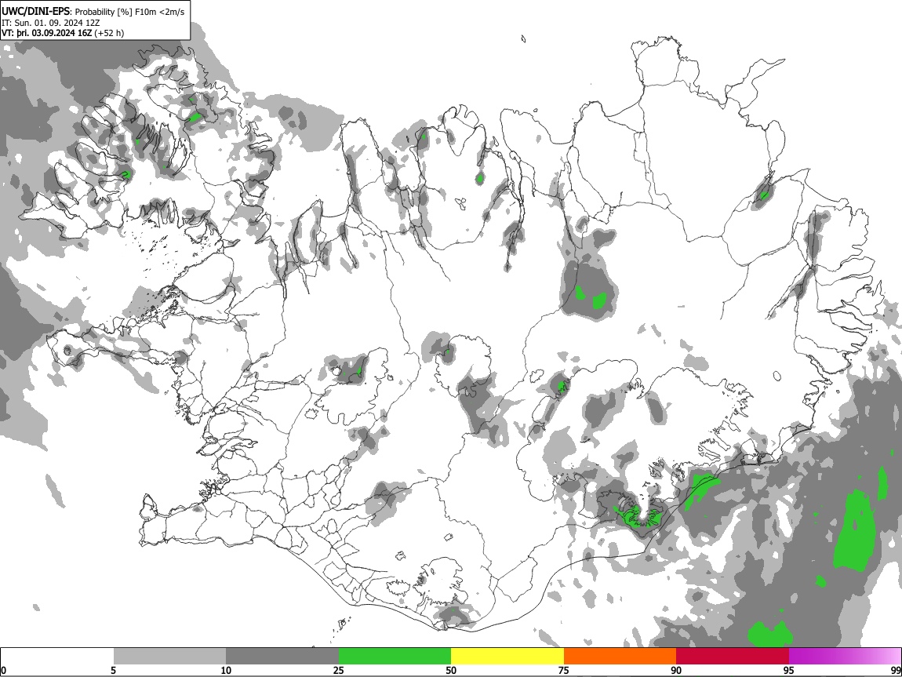Viewport: 902px width, 677px height.
Task: Click the white 0-5 legend color segment
Action: click(x=57, y=657)
